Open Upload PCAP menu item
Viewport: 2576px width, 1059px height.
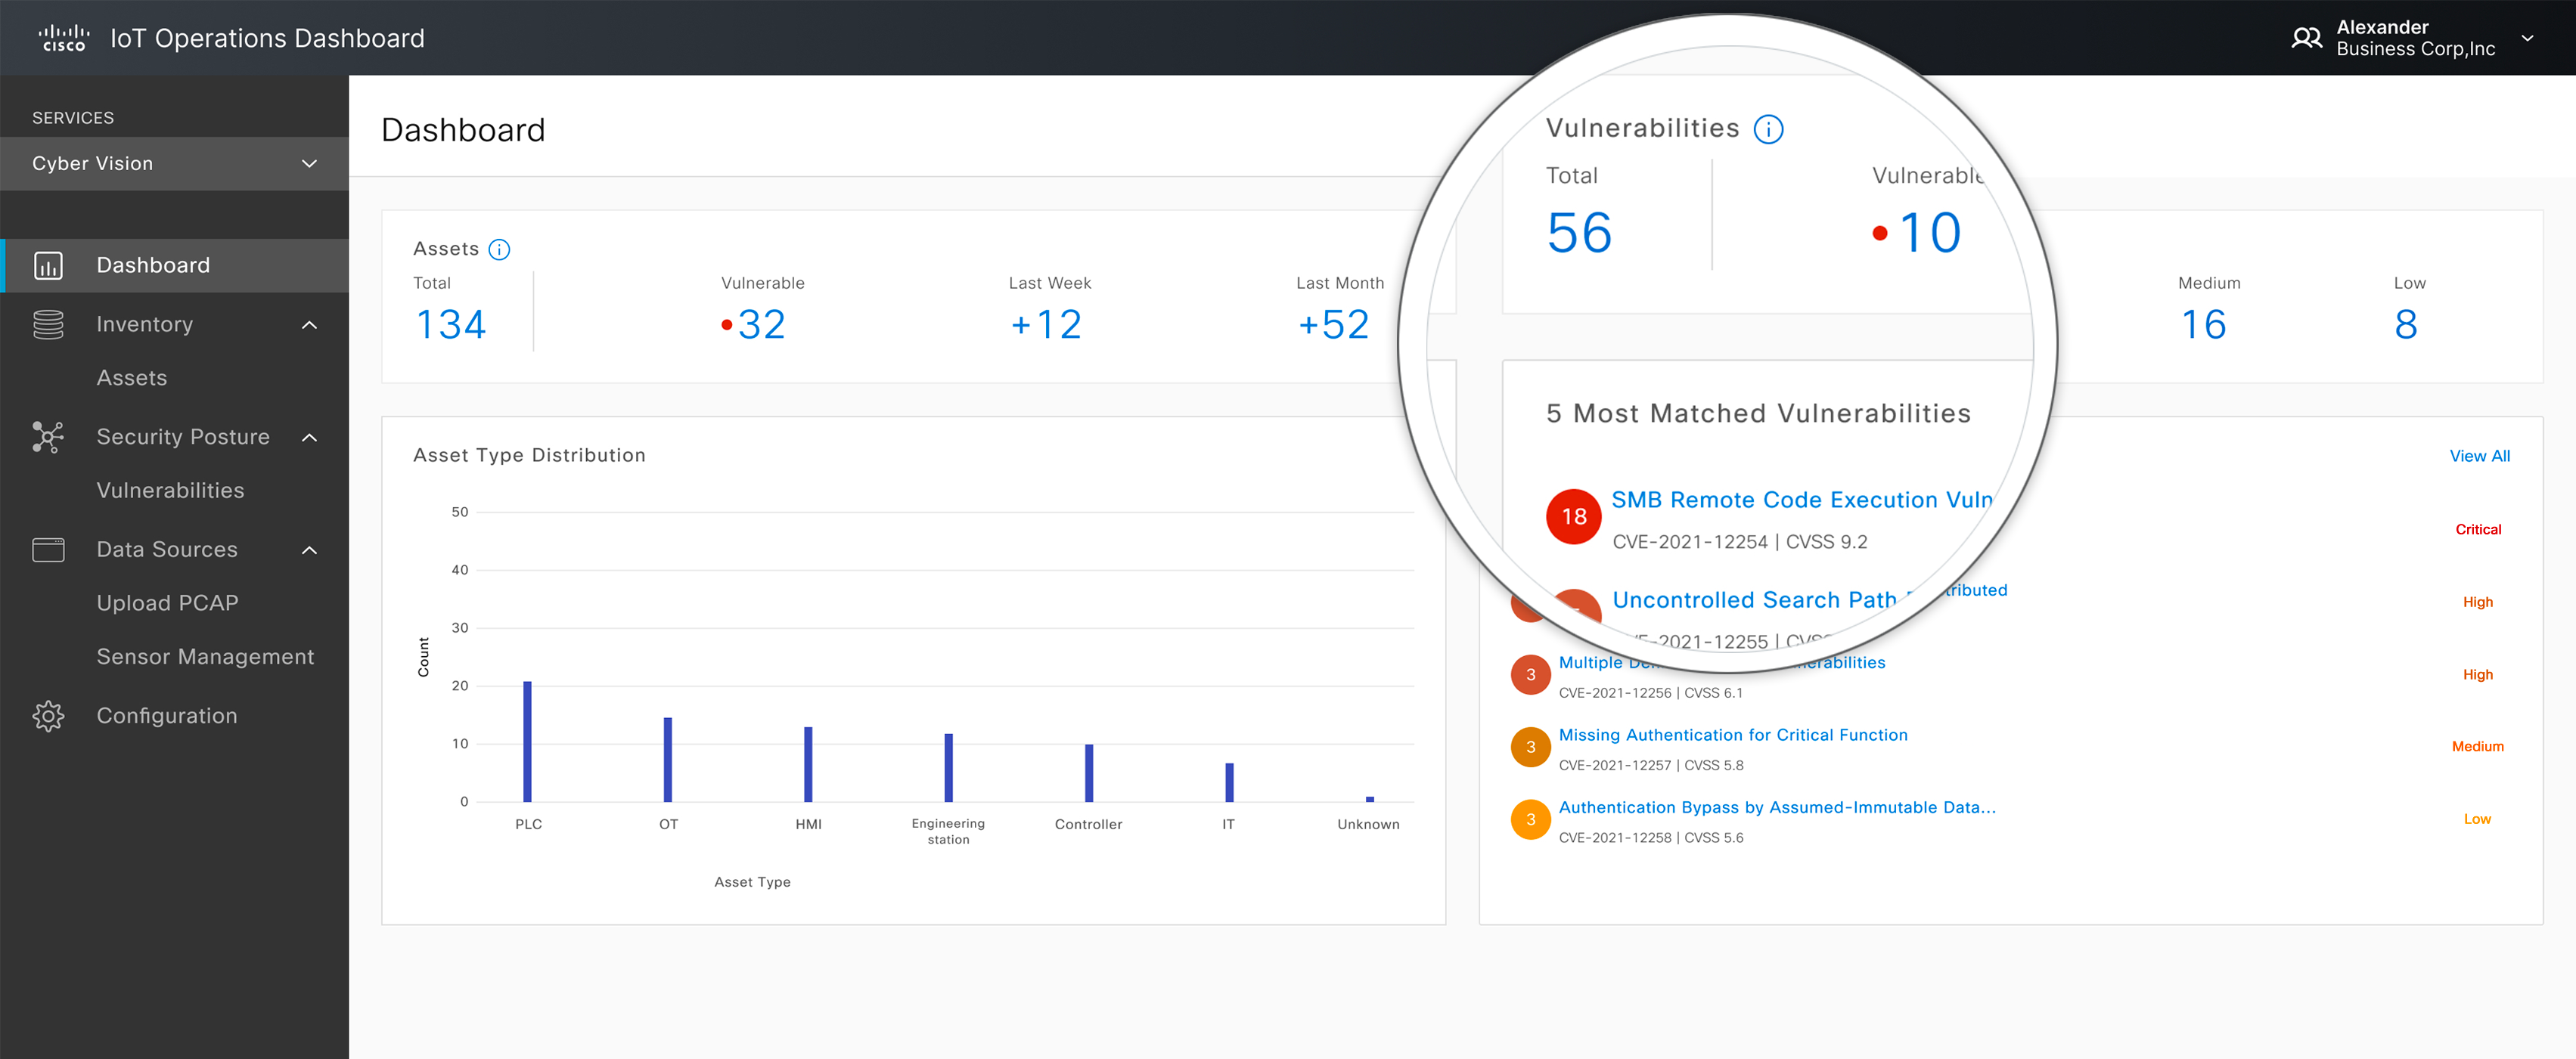point(167,603)
